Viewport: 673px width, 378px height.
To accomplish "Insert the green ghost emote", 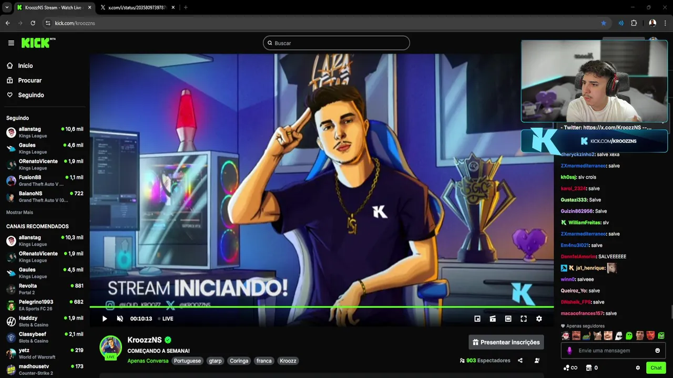I will 629,336.
